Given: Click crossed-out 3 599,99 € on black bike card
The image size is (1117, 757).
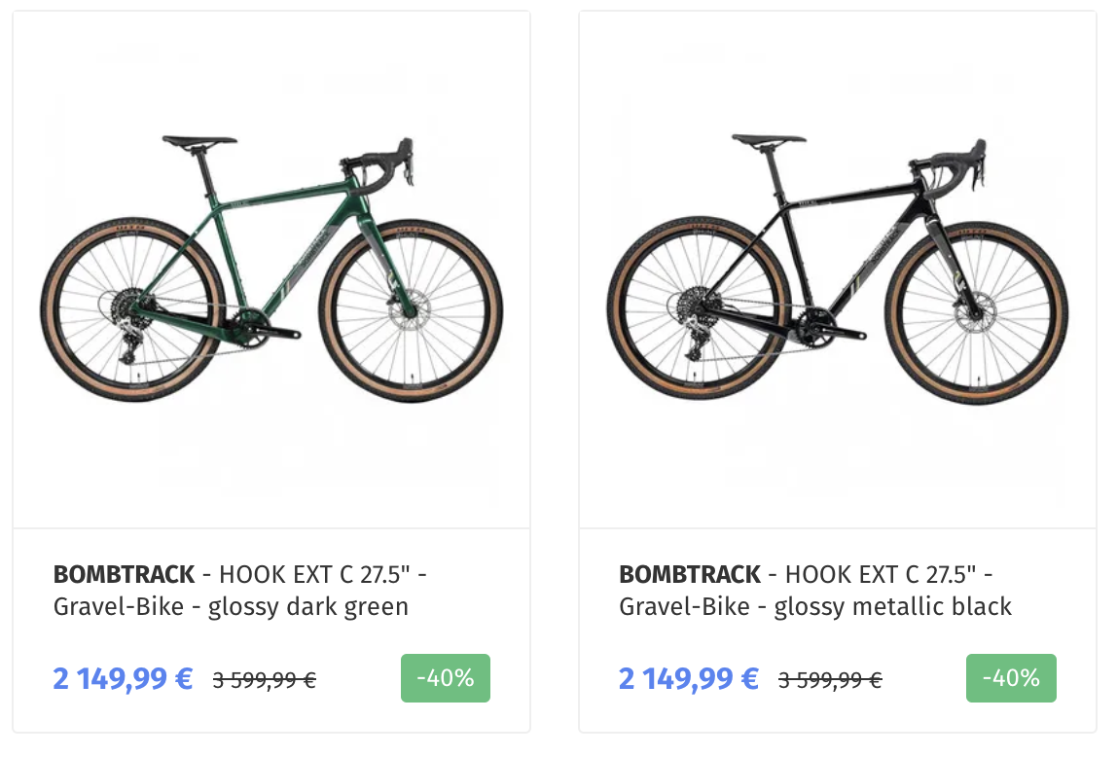Looking at the screenshot, I should [830, 680].
